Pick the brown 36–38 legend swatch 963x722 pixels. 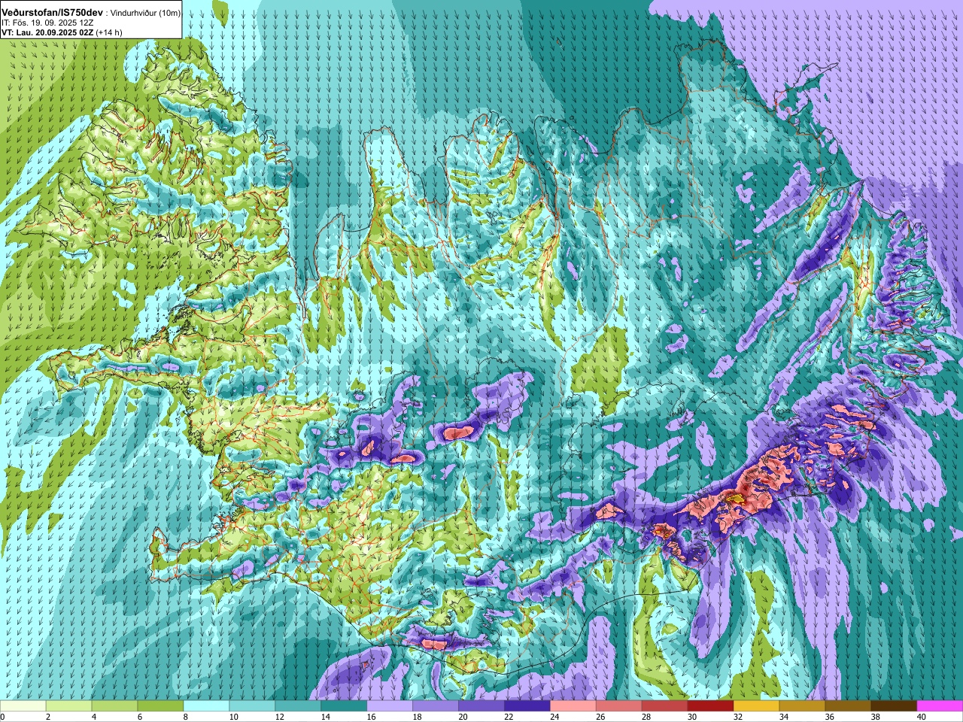[849, 706]
